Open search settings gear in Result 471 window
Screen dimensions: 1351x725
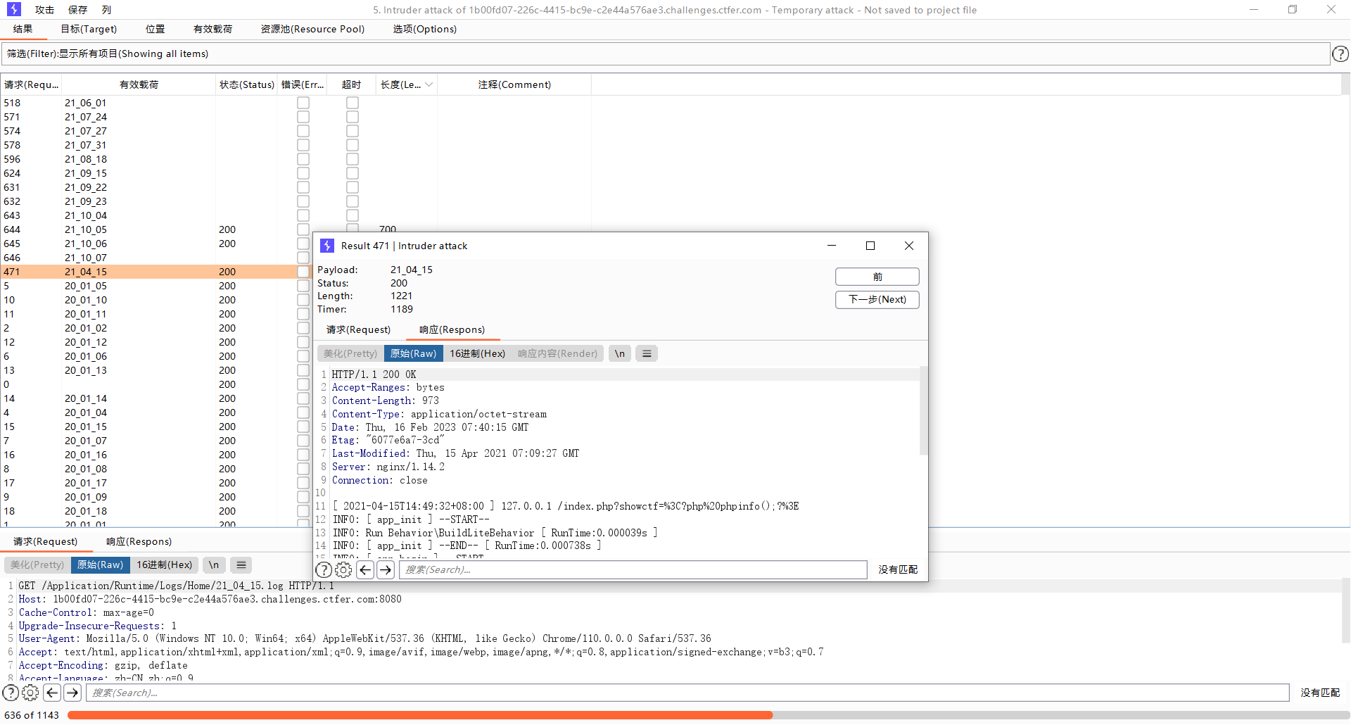[343, 569]
